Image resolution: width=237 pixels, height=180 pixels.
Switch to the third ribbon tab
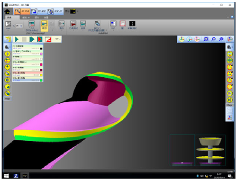click(x=36, y=18)
